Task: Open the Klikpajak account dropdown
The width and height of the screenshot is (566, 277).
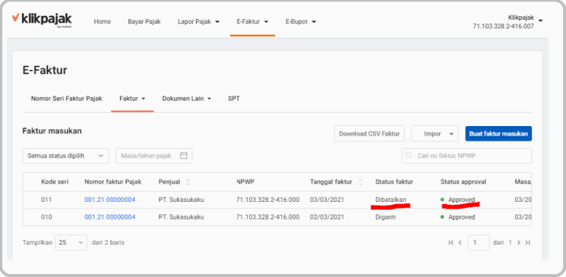Action: pos(508,21)
